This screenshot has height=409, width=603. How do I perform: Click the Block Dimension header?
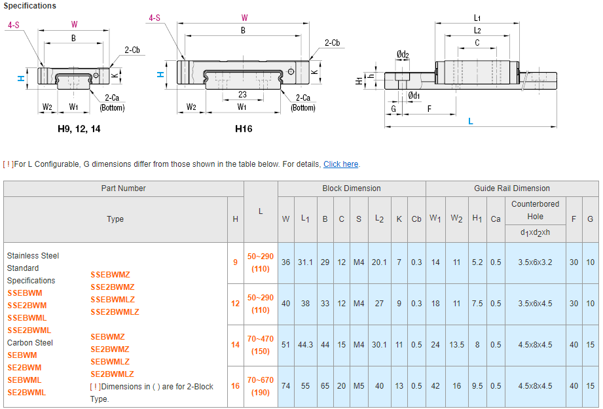pyautogui.click(x=352, y=188)
